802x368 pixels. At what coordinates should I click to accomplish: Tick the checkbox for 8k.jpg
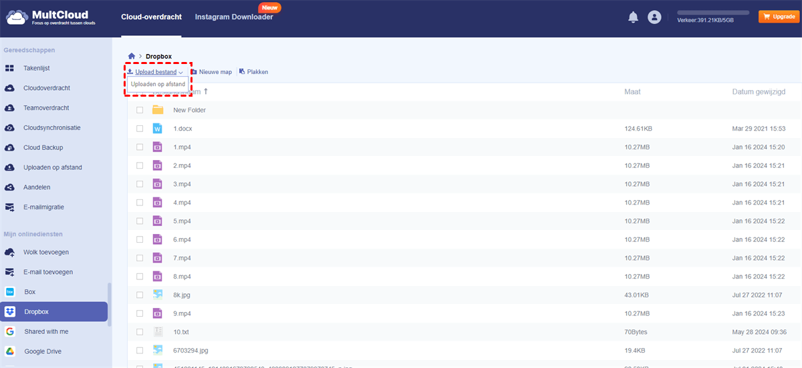coord(140,295)
